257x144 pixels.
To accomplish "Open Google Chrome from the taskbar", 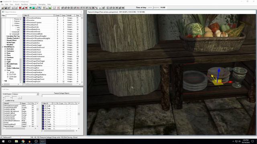I will point(23,141).
